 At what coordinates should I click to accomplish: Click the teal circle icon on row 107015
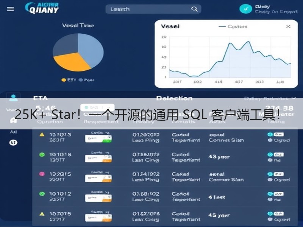tap(270, 214)
